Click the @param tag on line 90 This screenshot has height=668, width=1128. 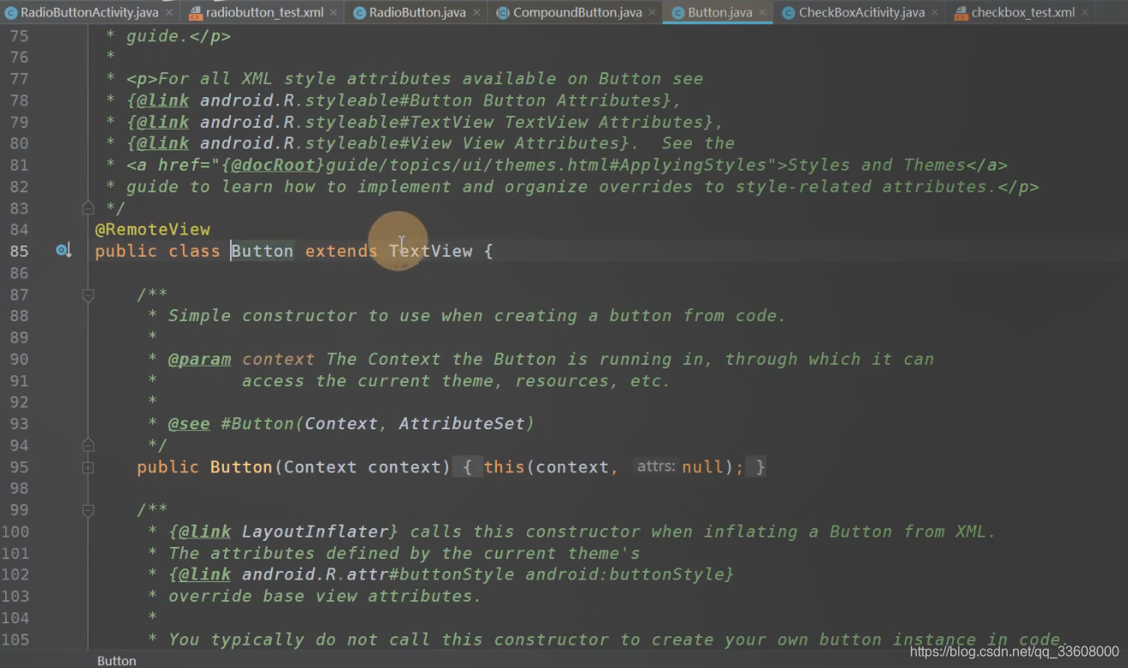pyautogui.click(x=200, y=359)
